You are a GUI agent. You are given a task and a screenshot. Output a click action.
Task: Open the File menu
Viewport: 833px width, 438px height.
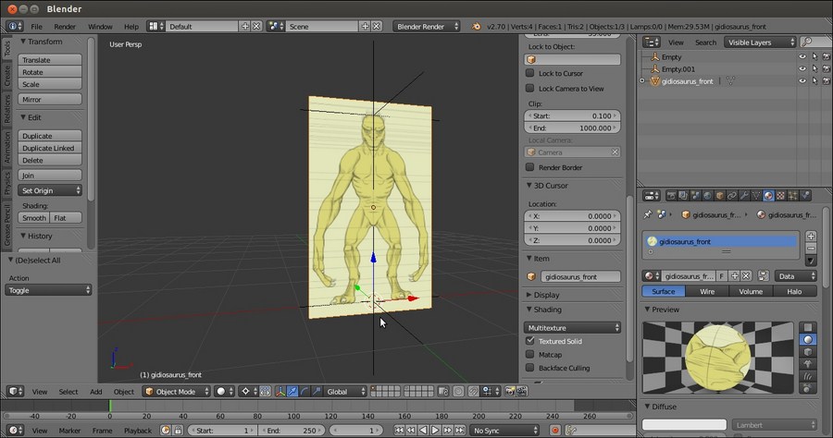[x=37, y=27]
